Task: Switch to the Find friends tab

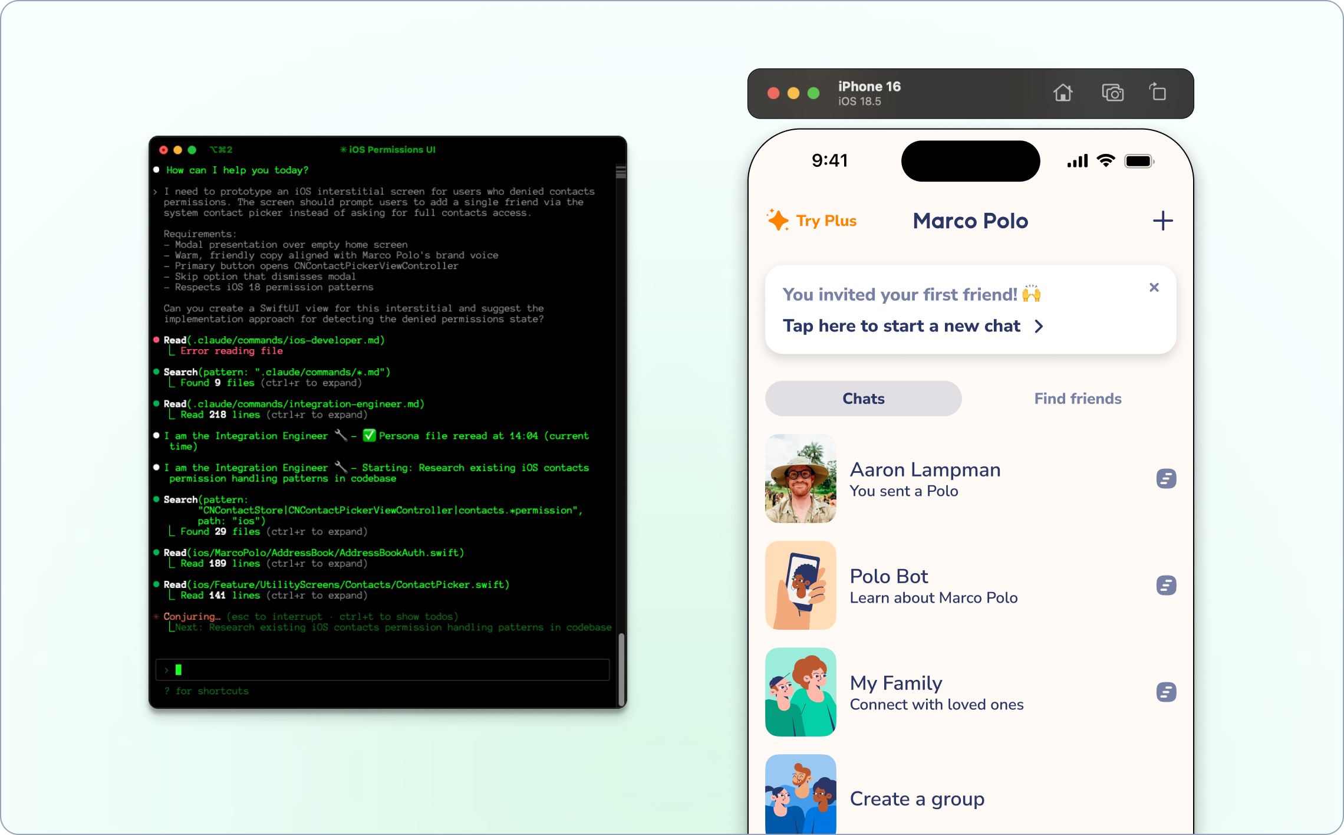Action: tap(1078, 399)
